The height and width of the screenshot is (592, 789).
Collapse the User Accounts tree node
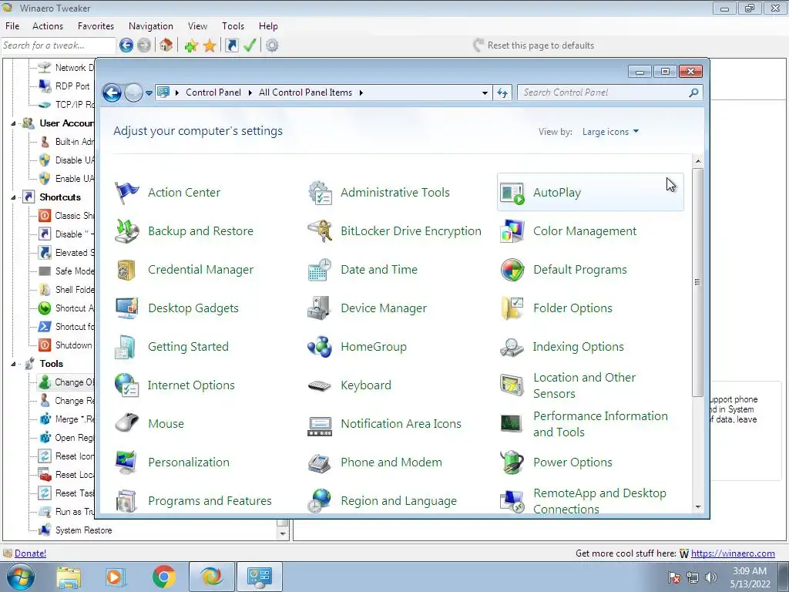click(x=14, y=123)
